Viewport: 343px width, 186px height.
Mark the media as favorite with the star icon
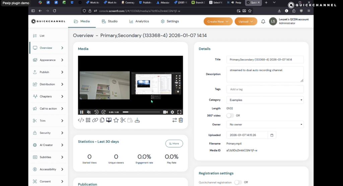pos(116,120)
